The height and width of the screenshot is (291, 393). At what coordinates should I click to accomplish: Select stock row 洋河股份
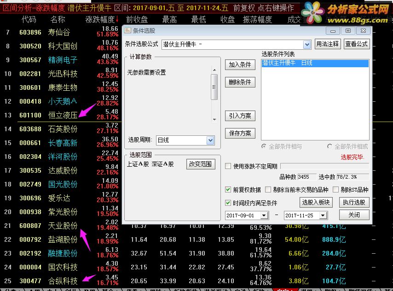coord(63,157)
